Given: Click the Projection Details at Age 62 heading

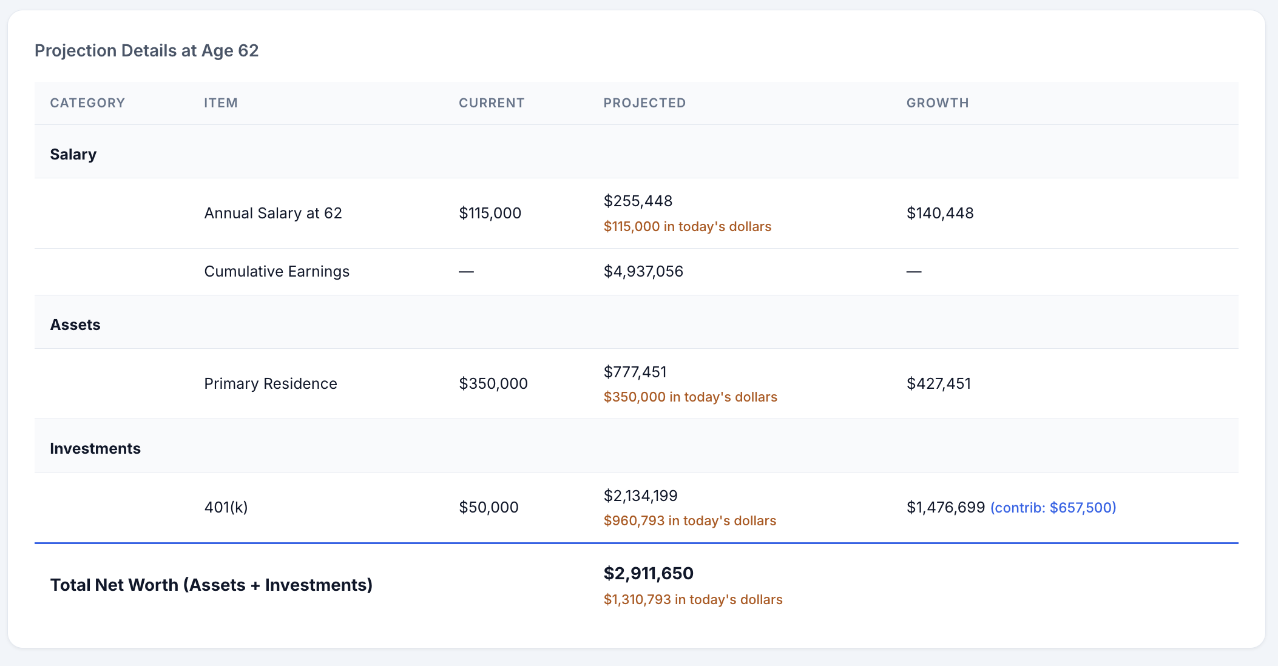Looking at the screenshot, I should coord(146,50).
